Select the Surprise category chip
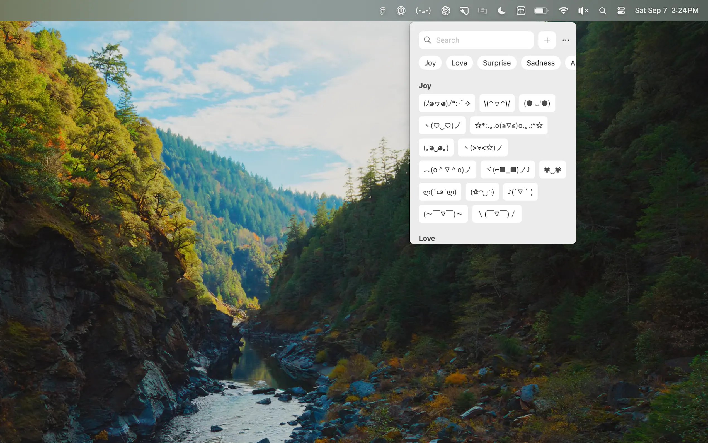Viewport: 708px width, 443px height. tap(496, 63)
